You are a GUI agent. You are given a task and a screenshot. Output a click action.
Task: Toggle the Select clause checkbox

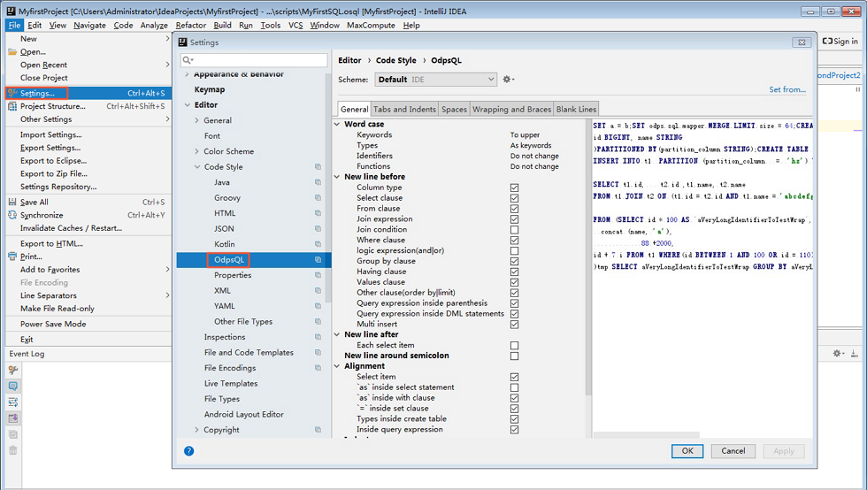514,198
